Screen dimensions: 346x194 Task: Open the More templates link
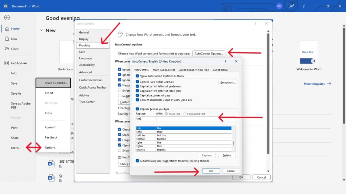coord(314,84)
